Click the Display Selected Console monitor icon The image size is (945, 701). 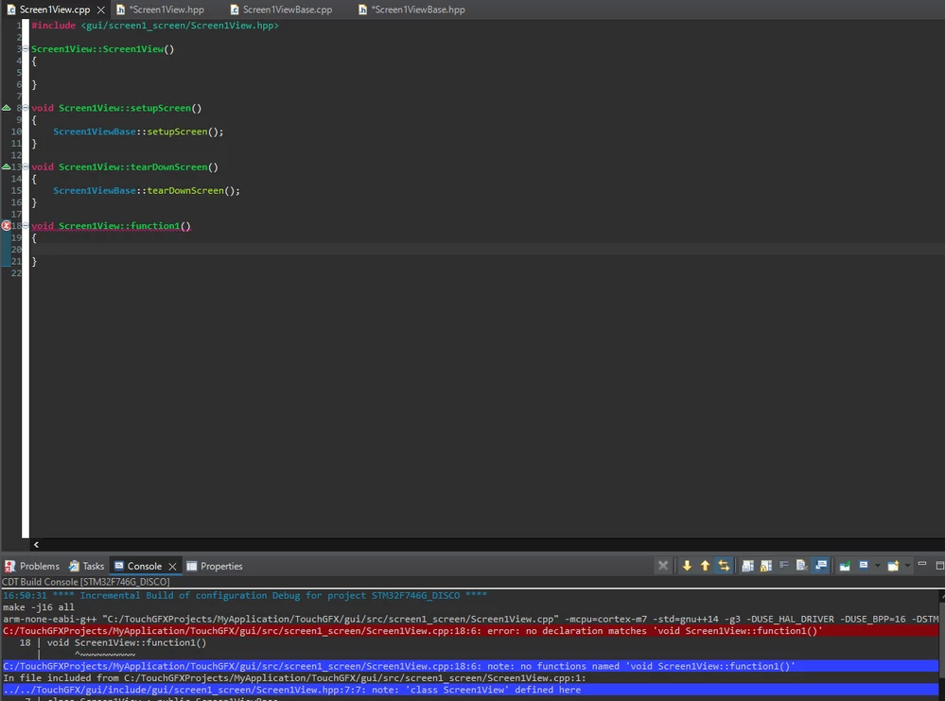click(x=864, y=566)
